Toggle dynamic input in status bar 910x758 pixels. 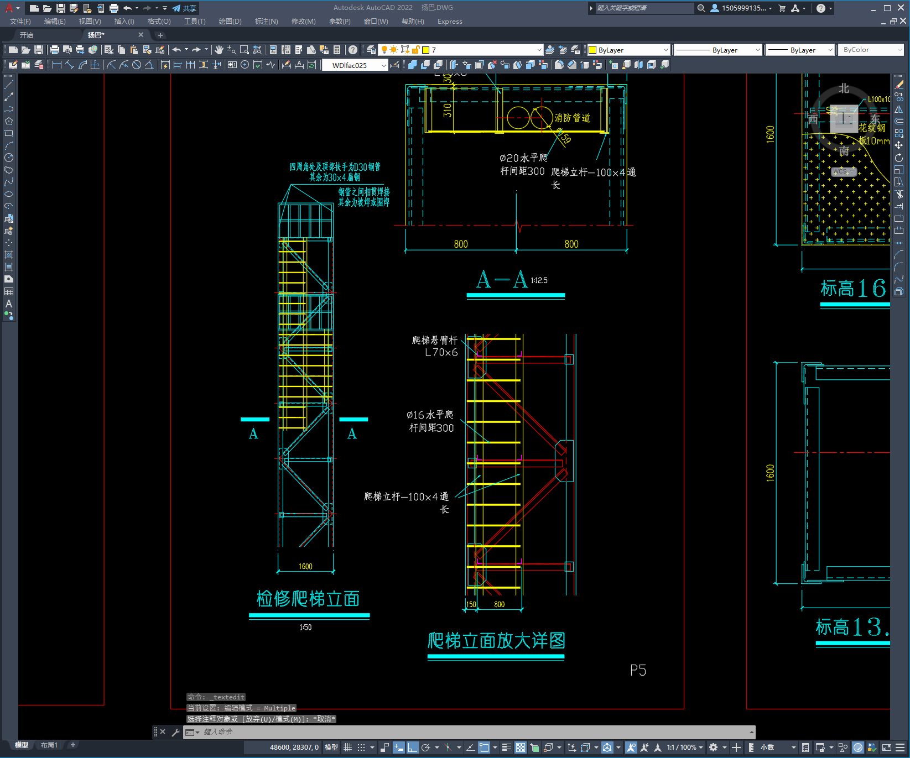coord(398,747)
